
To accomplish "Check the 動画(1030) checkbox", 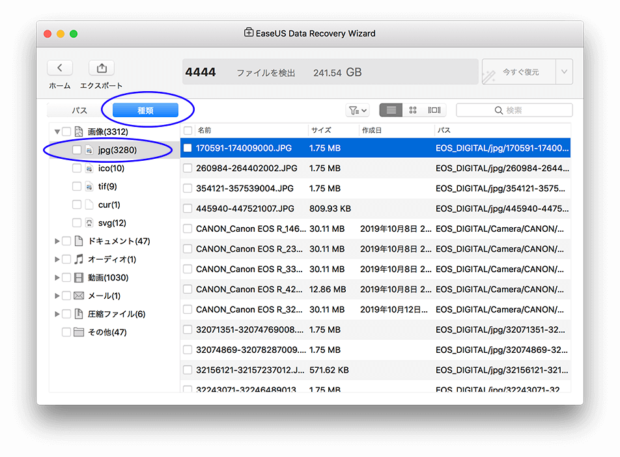I will coord(66,277).
